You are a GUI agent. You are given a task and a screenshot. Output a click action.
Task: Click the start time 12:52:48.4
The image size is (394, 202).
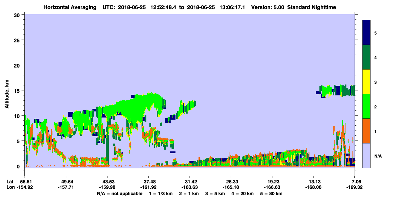(163, 7)
